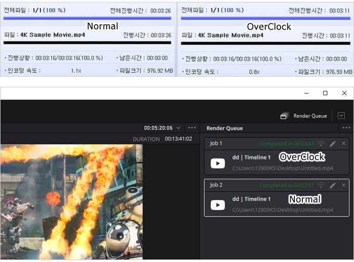
Task: Maximize the window
Action: (x=325, y=93)
